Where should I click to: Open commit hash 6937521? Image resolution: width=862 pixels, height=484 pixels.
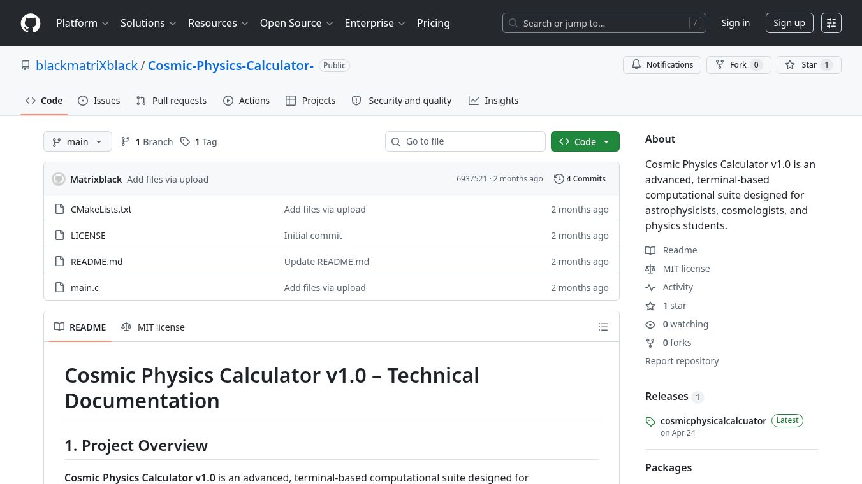tap(471, 179)
